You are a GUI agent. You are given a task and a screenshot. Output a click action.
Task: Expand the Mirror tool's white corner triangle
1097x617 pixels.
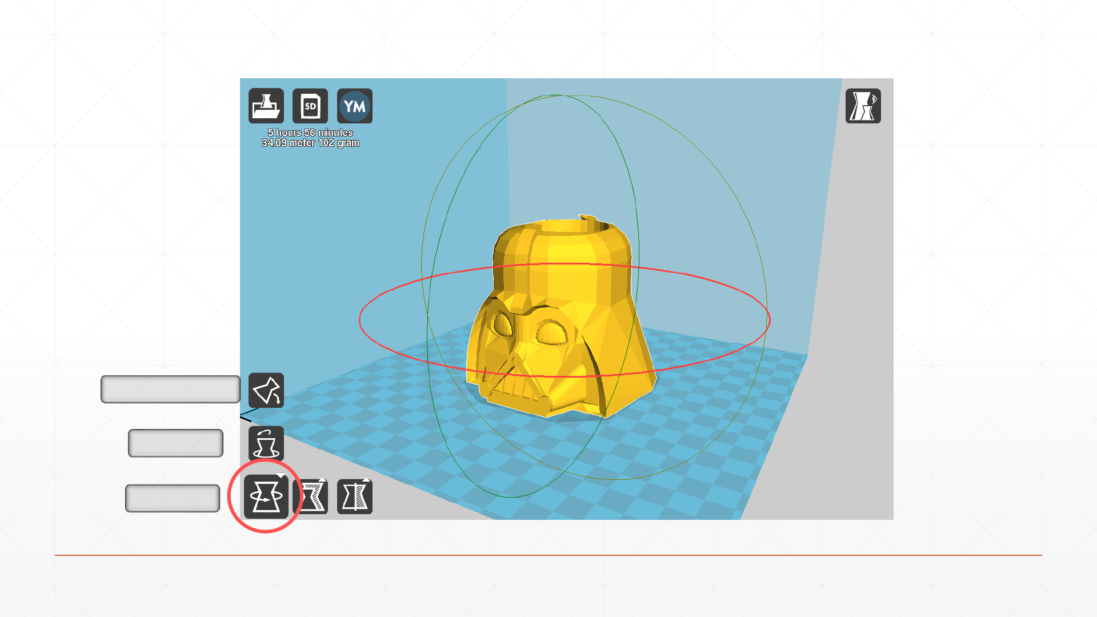point(366,480)
